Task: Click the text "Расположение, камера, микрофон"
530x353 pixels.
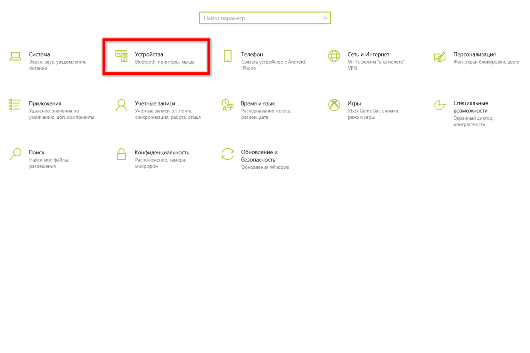Action: [160, 163]
